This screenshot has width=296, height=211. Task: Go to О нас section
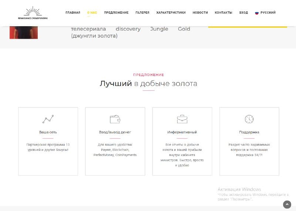click(x=92, y=13)
